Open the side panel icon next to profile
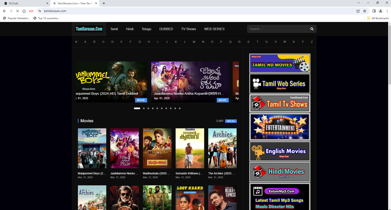The width and height of the screenshot is (391, 210). 374,11
